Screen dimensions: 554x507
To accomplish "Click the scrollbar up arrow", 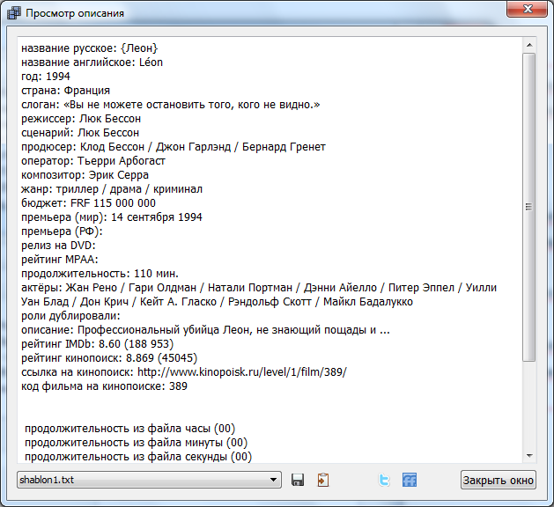I will (x=528, y=42).
